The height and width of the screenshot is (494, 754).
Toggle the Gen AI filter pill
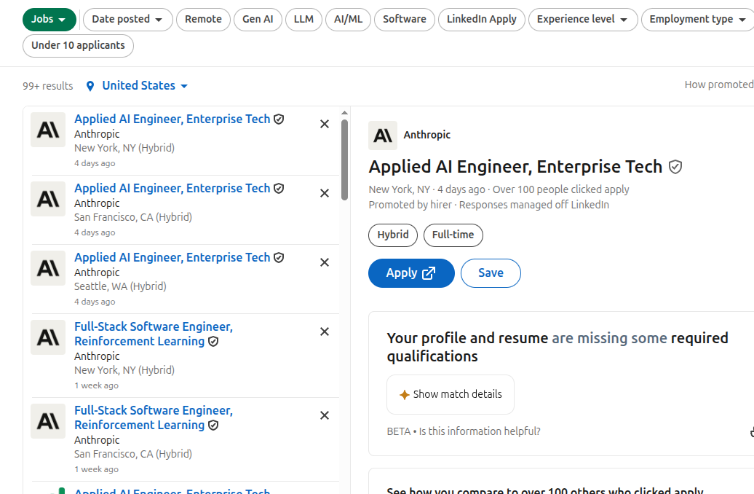tap(258, 19)
